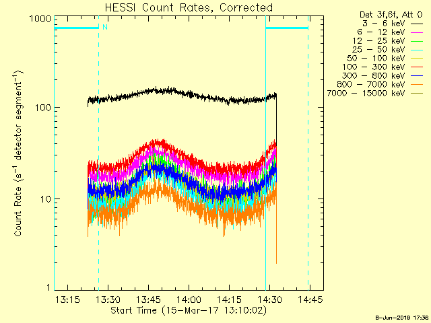Select the '25 - 50 keV' legend label
This screenshot has height=323, width=431.
pyautogui.click(x=378, y=50)
